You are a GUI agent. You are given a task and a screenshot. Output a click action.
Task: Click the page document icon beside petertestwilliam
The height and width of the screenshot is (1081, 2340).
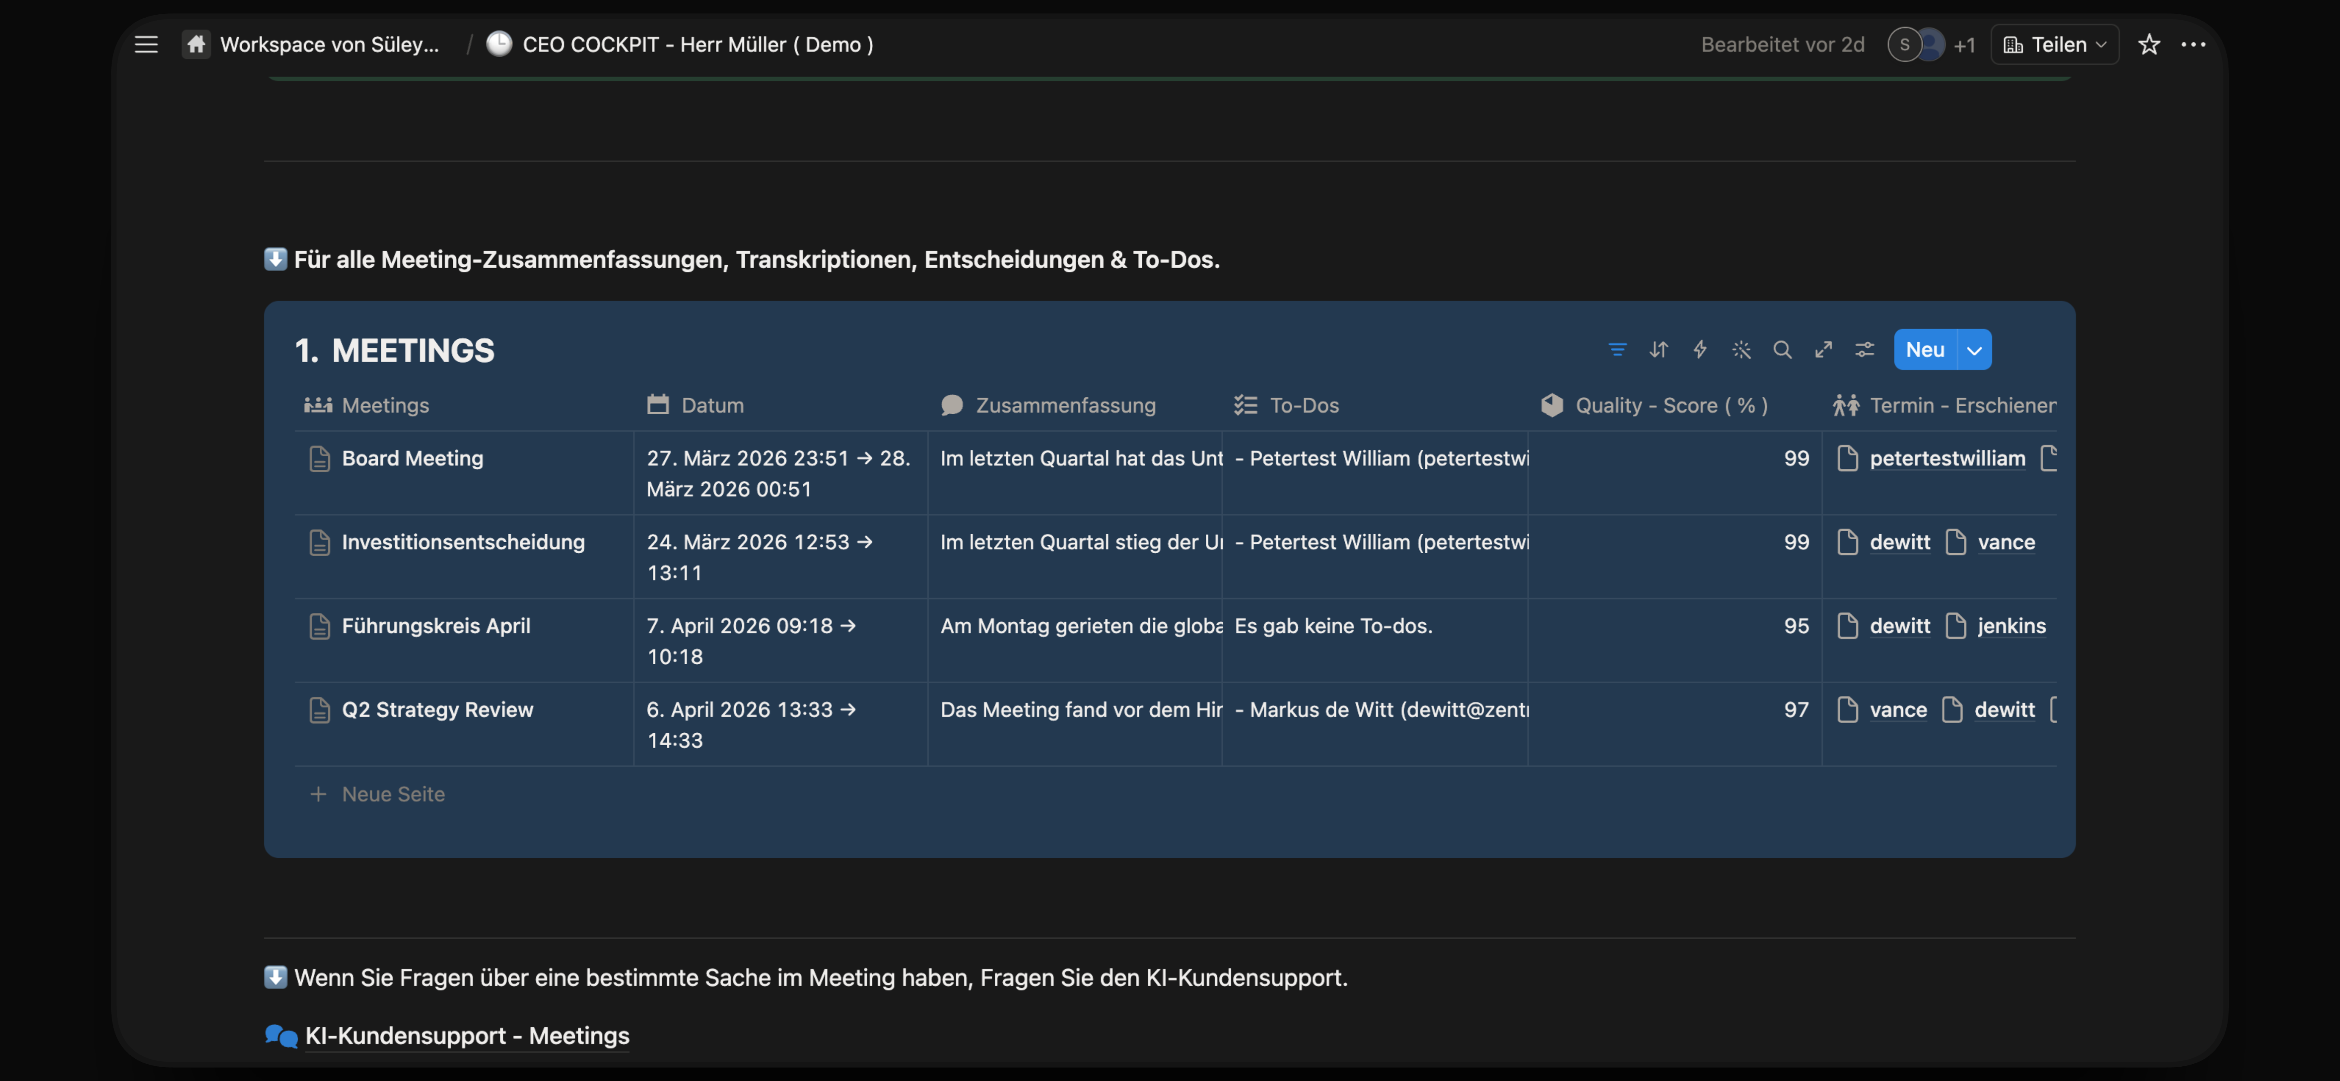pyautogui.click(x=1847, y=458)
